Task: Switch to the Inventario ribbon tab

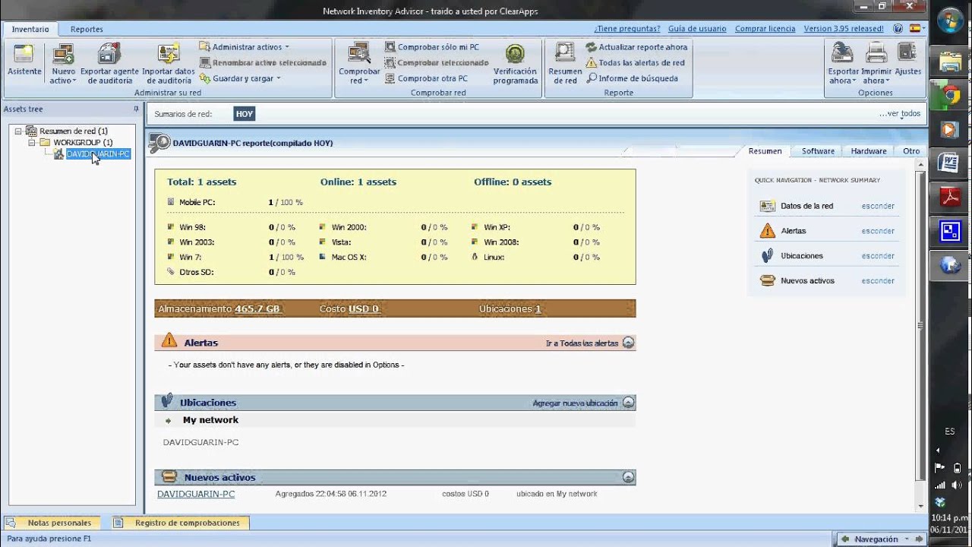Action: coord(30,29)
